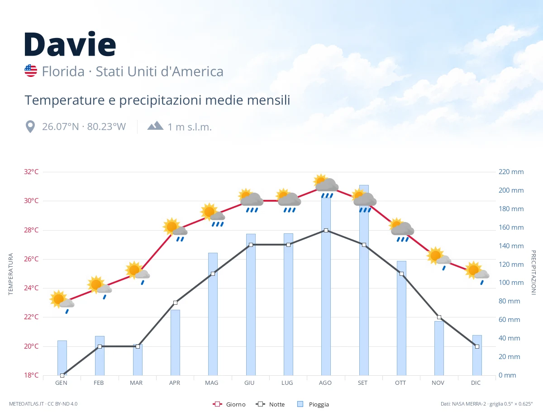Click the AGO month label
543x416 pixels.
[x=325, y=383]
